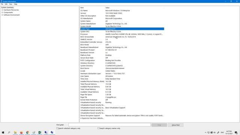Launch Chrome from the taskbar

27,132
